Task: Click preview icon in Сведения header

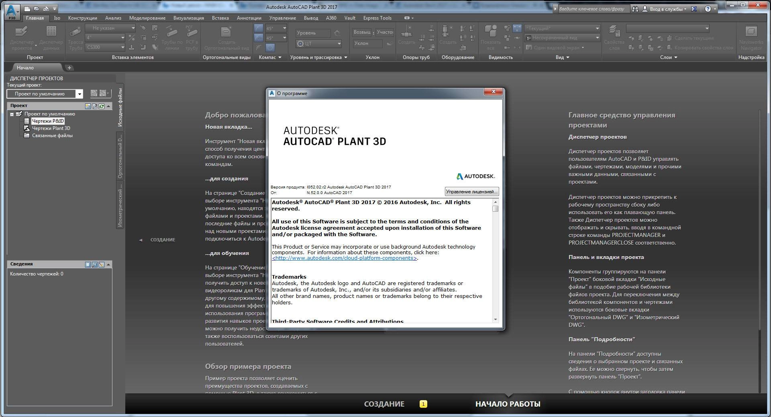Action: pos(95,265)
